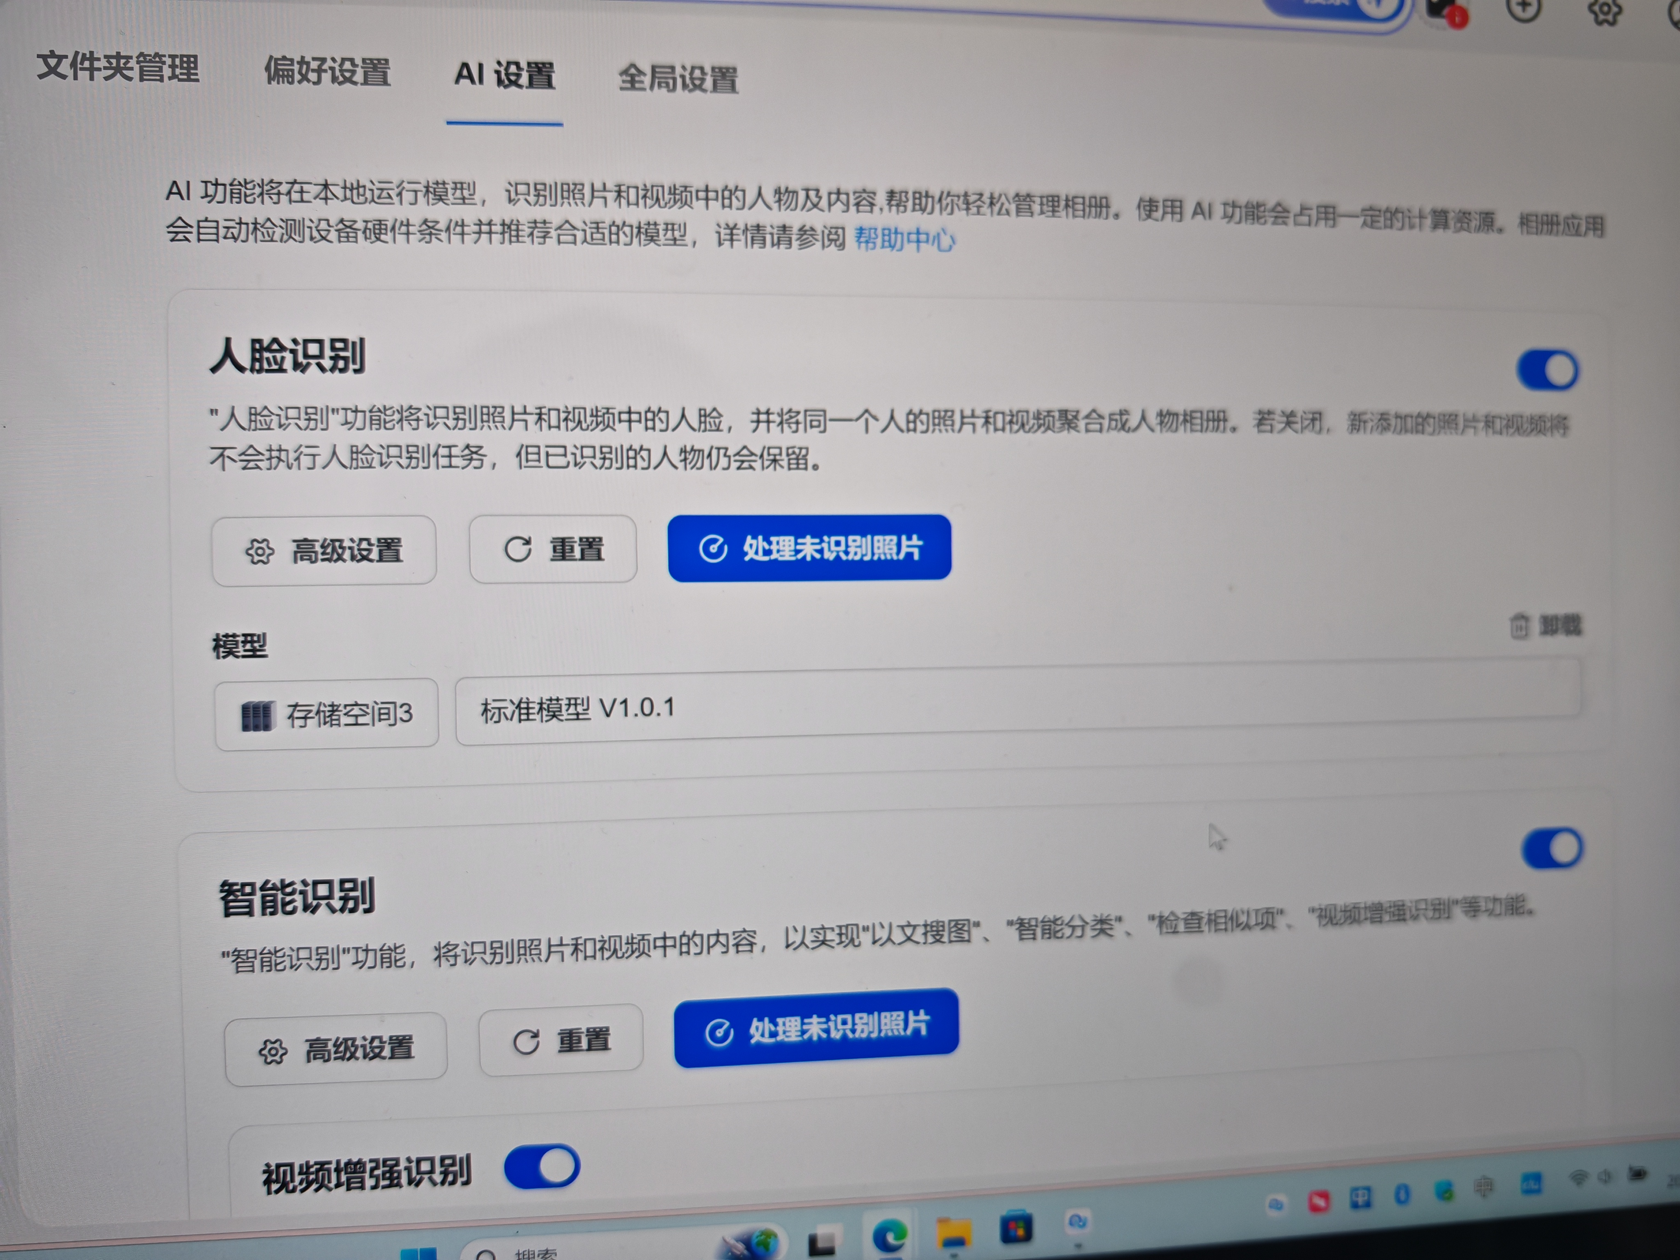Image resolution: width=1680 pixels, height=1260 pixels.
Task: Switch to the 全局设置 tab
Action: 678,78
